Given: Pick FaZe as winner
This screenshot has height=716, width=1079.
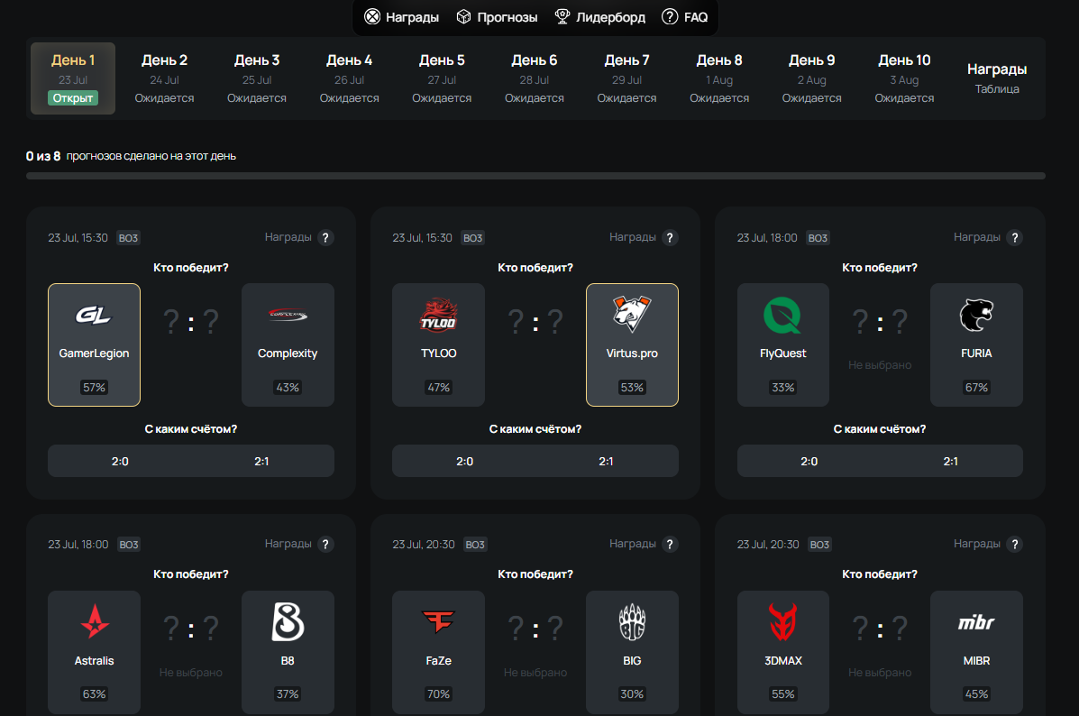Looking at the screenshot, I should point(438,652).
